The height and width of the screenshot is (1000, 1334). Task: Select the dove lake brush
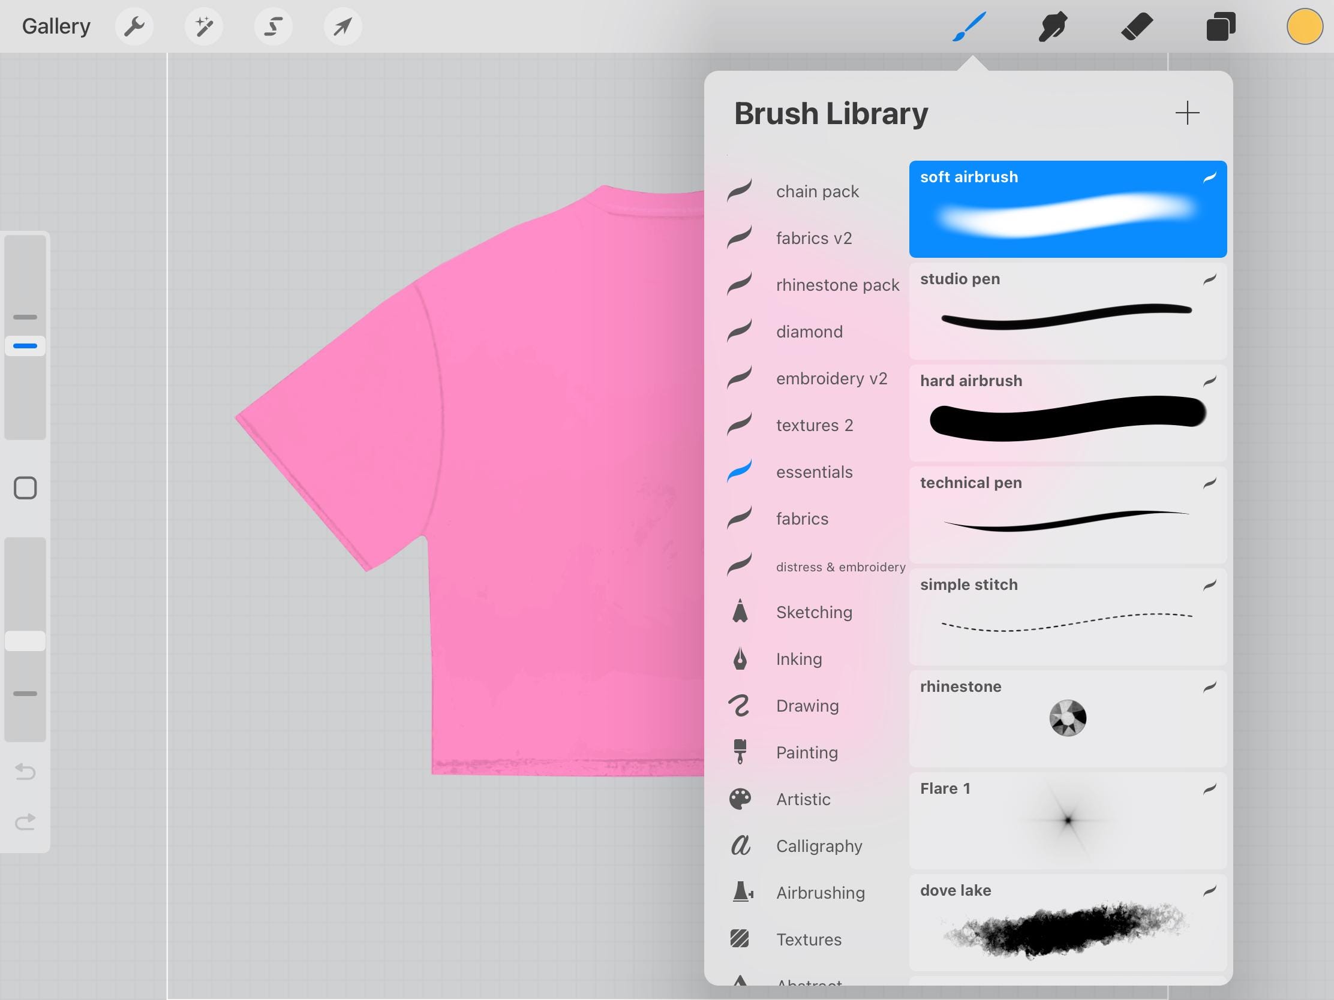coord(1068,922)
